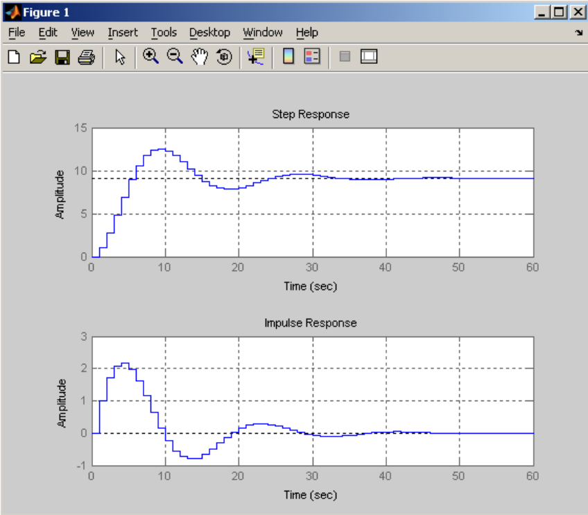This screenshot has height=515, width=588.
Task: Save the figure with the floppy icon
Action: 62,57
